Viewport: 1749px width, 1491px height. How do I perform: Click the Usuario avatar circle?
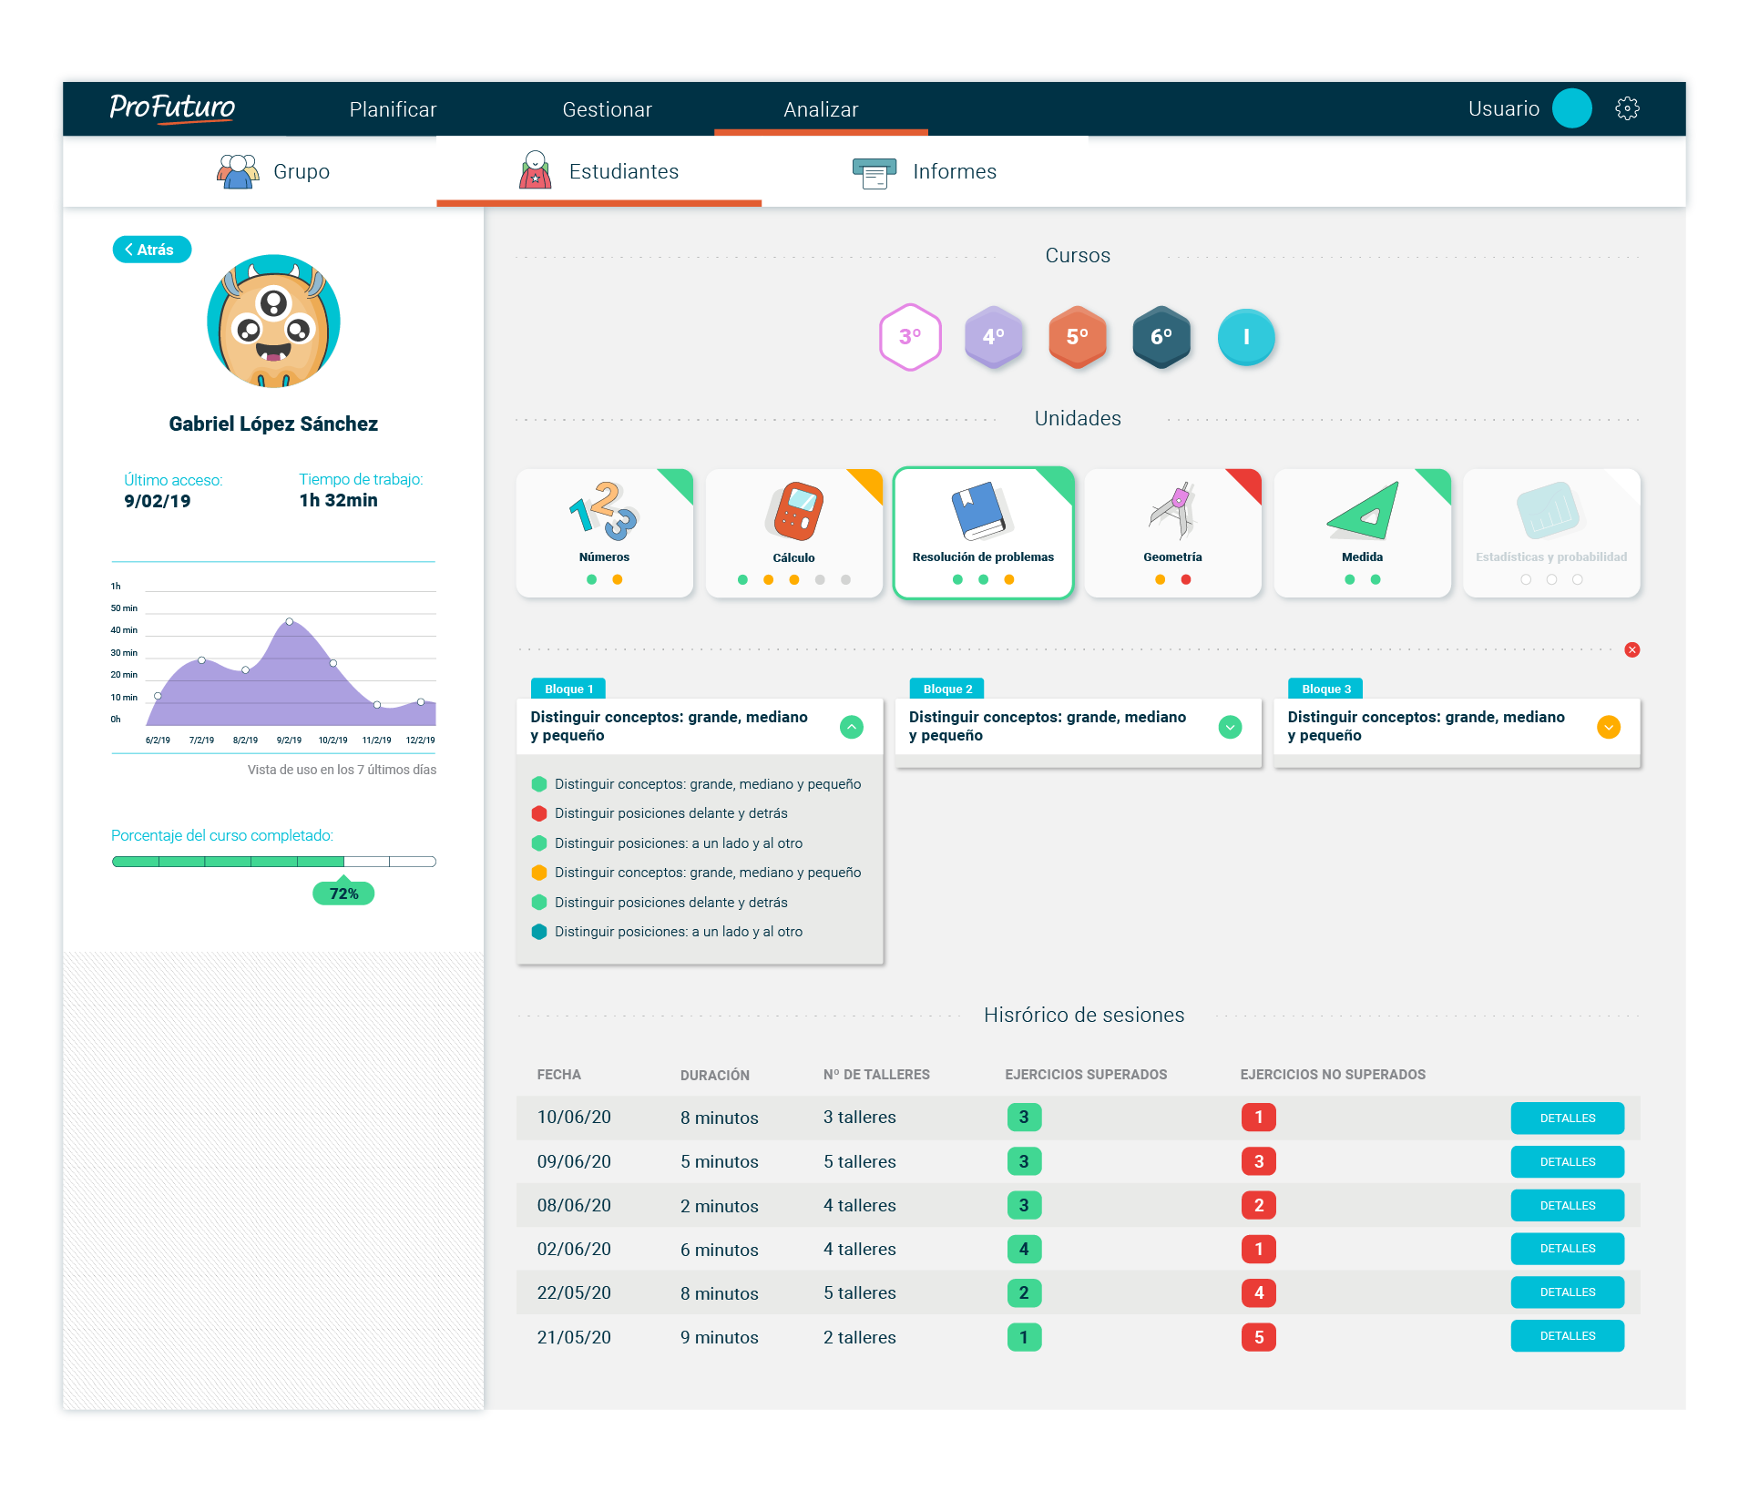1571,109
